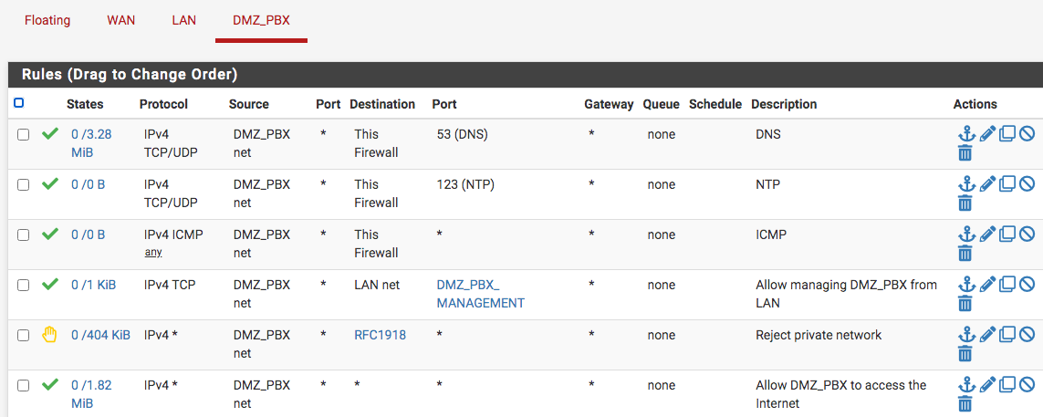Check the DNS rule checkbox
Screen dimensions: 1043x417
coord(23,134)
